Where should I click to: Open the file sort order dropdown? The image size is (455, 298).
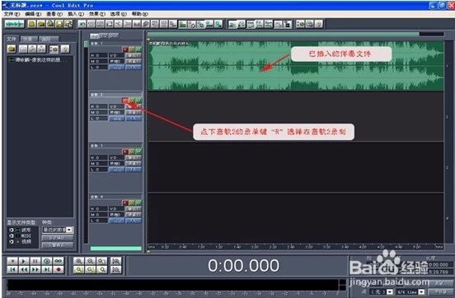(58, 230)
